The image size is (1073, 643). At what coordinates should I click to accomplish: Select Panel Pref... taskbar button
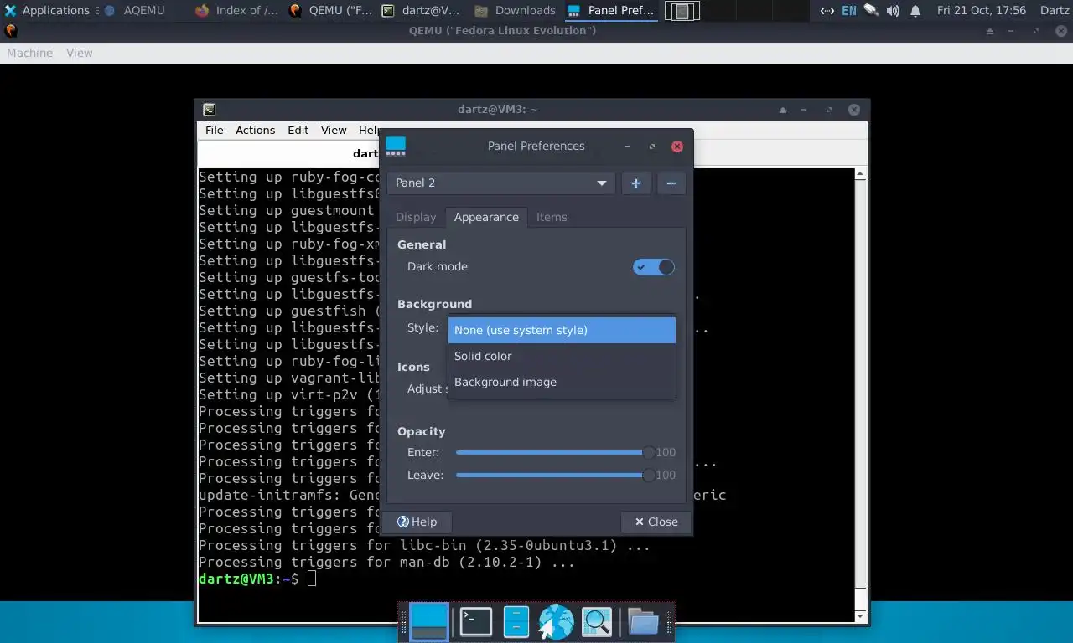click(x=610, y=11)
